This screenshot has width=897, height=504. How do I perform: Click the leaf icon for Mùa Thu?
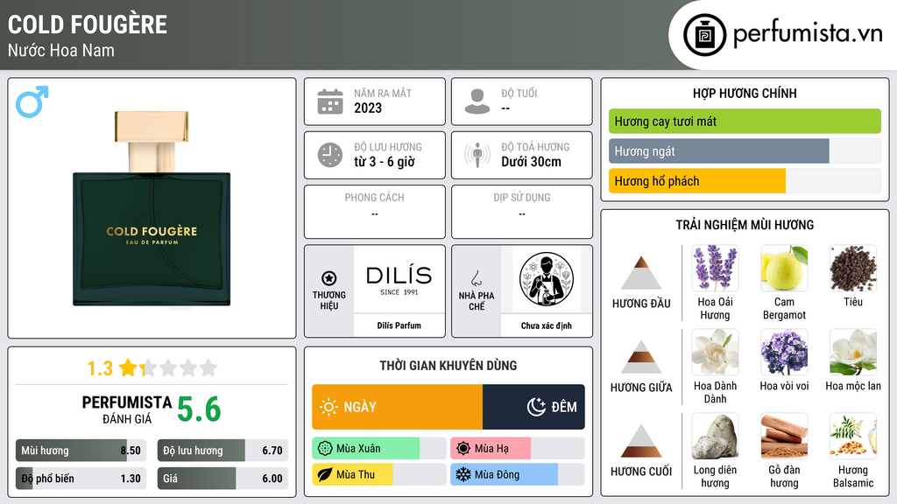pyautogui.click(x=325, y=475)
